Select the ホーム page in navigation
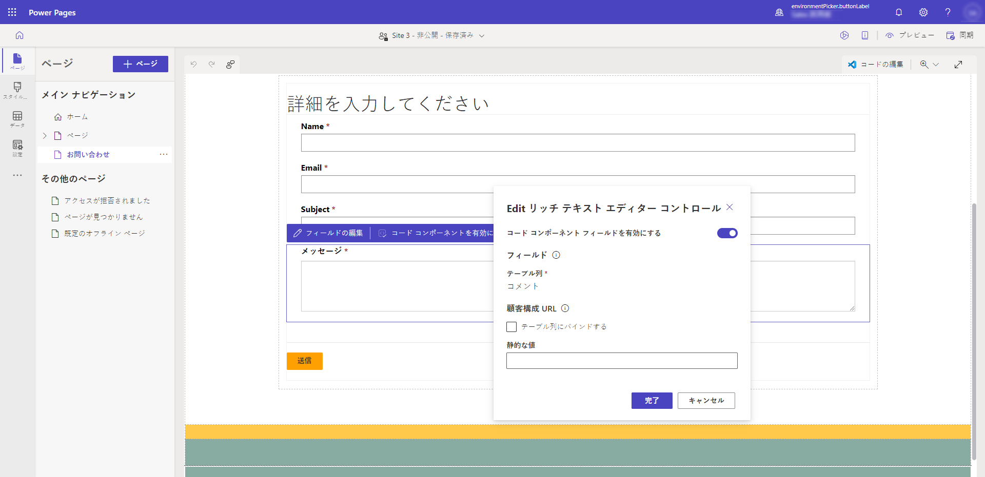Image resolution: width=985 pixels, height=477 pixels. click(77, 117)
